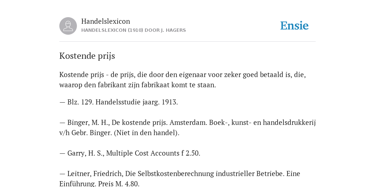Open the Ensie logo link
This screenshot has height=187, width=375.
pos(294,26)
